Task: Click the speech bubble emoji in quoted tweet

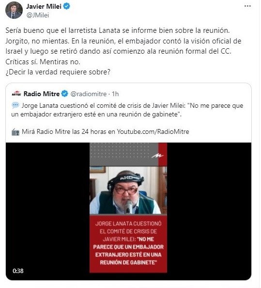Action: 15,105
